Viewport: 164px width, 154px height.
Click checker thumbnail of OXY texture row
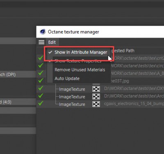96,89
